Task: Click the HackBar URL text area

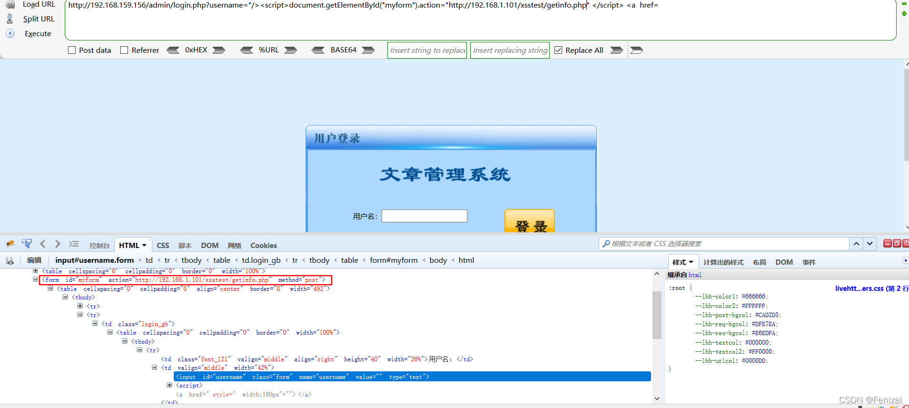Action: 481,20
